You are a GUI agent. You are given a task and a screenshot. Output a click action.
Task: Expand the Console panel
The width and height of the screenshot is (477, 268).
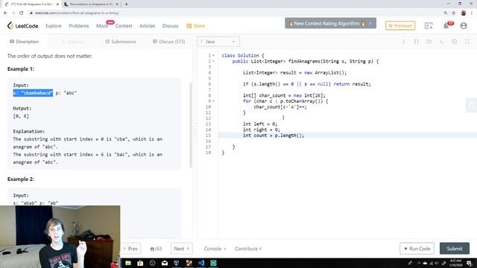click(215, 249)
